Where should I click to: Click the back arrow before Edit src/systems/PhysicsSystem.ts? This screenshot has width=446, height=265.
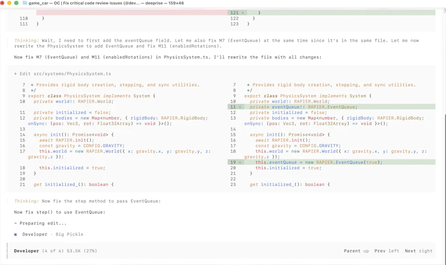(x=16, y=73)
